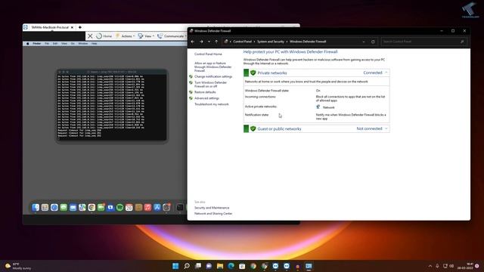The height and width of the screenshot is (272, 484).
Task: Click the shield icon beside Advanced settings
Action: [x=191, y=98]
